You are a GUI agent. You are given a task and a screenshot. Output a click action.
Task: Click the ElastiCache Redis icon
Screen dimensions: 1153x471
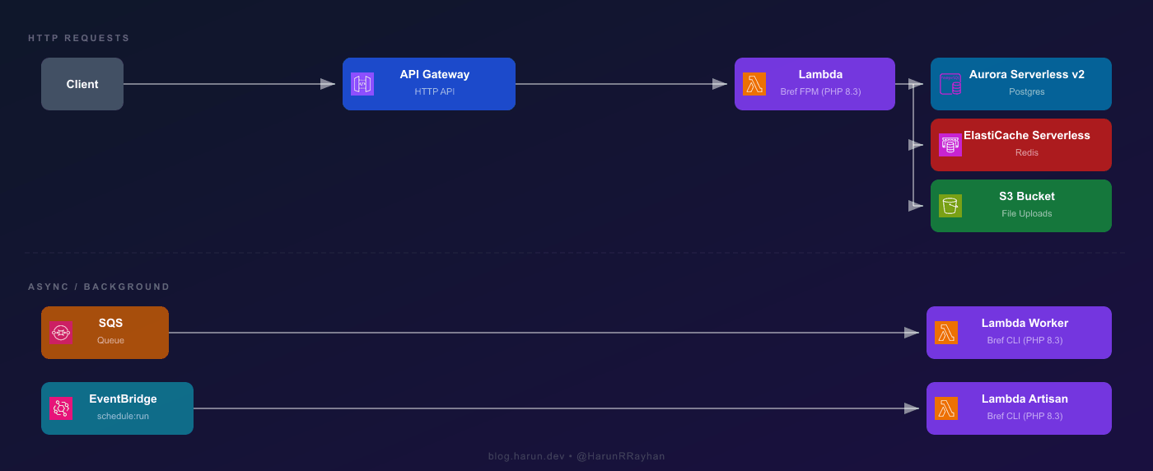pyautogui.click(x=950, y=145)
